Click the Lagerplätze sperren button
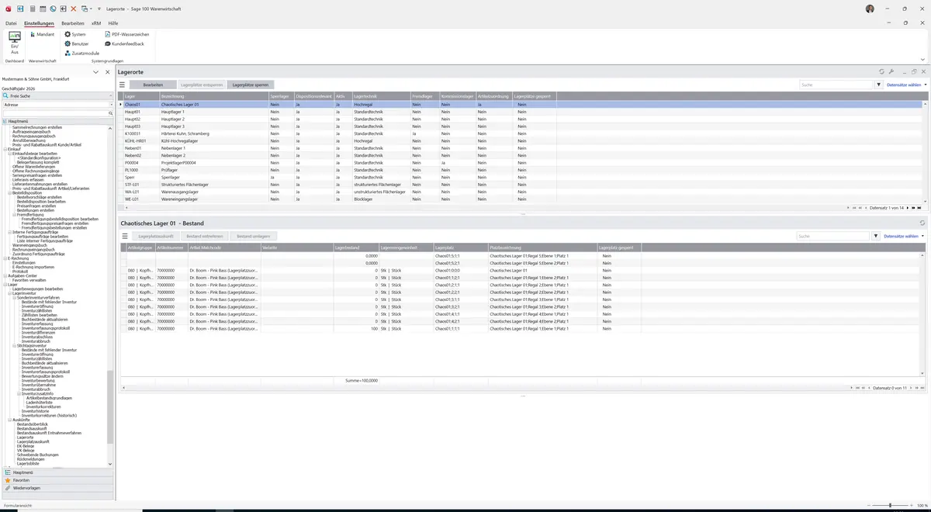This screenshot has width=931, height=512. coord(251,85)
